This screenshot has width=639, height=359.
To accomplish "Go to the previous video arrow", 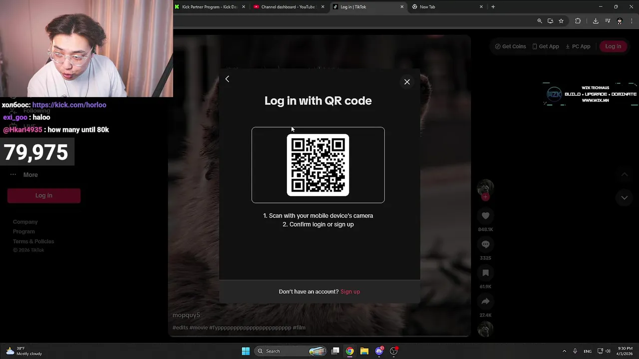I will [x=624, y=175].
